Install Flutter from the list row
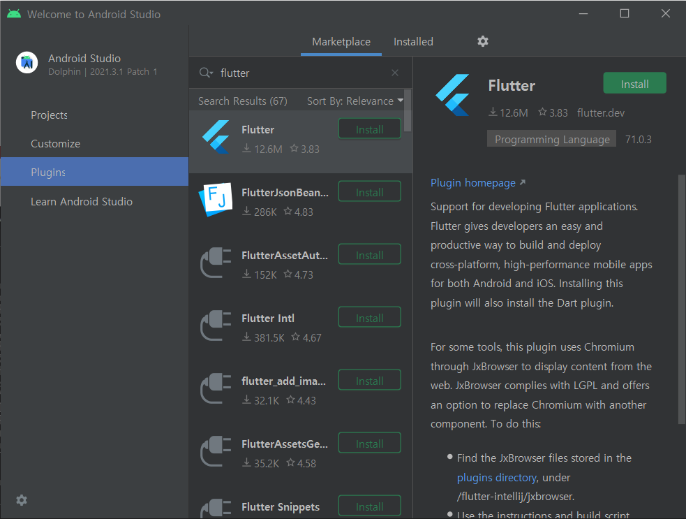The image size is (686, 519). (370, 129)
